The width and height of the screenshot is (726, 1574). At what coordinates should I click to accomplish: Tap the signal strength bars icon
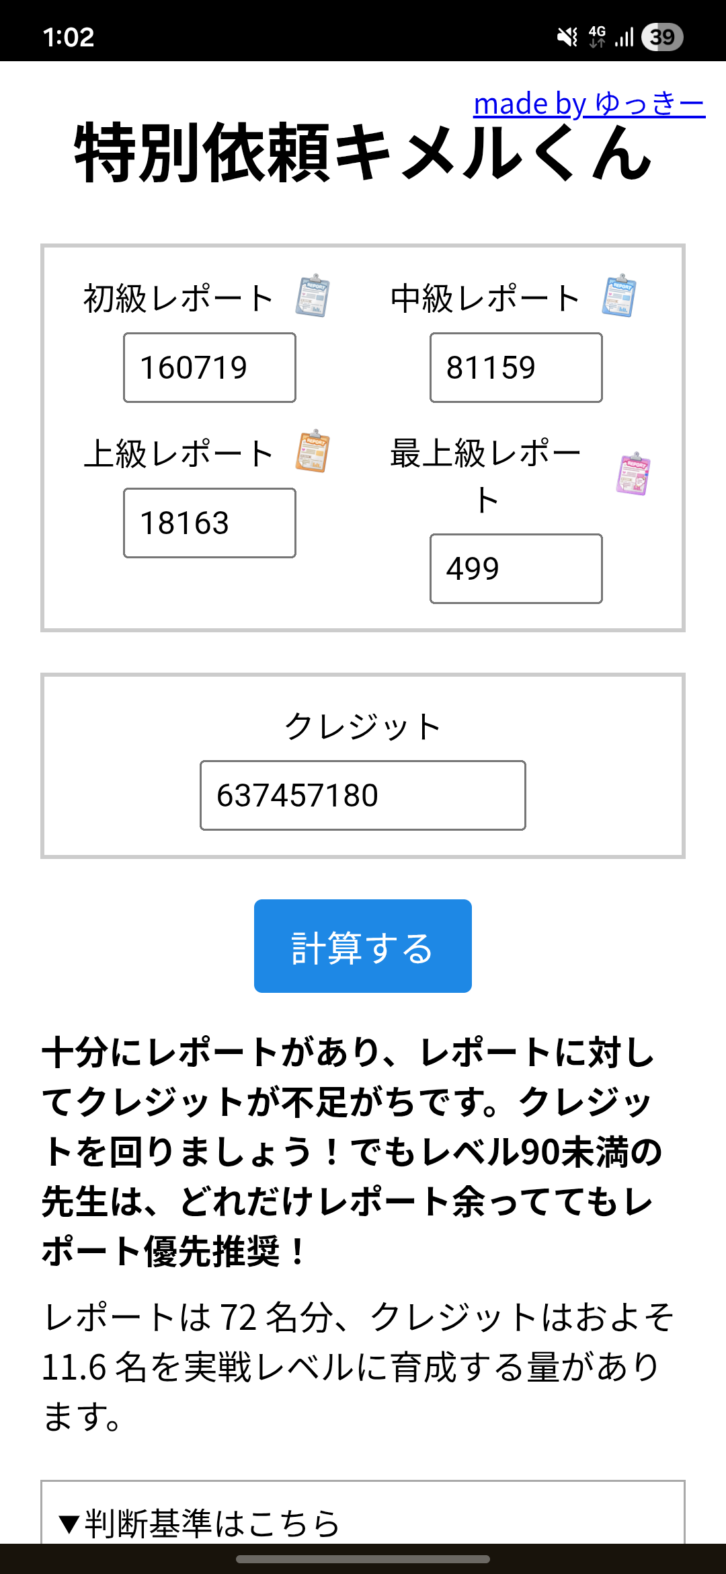(x=624, y=37)
